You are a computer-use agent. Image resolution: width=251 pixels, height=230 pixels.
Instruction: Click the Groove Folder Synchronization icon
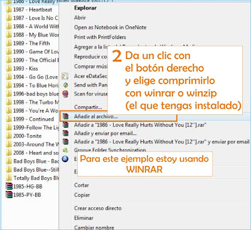coord(65,150)
